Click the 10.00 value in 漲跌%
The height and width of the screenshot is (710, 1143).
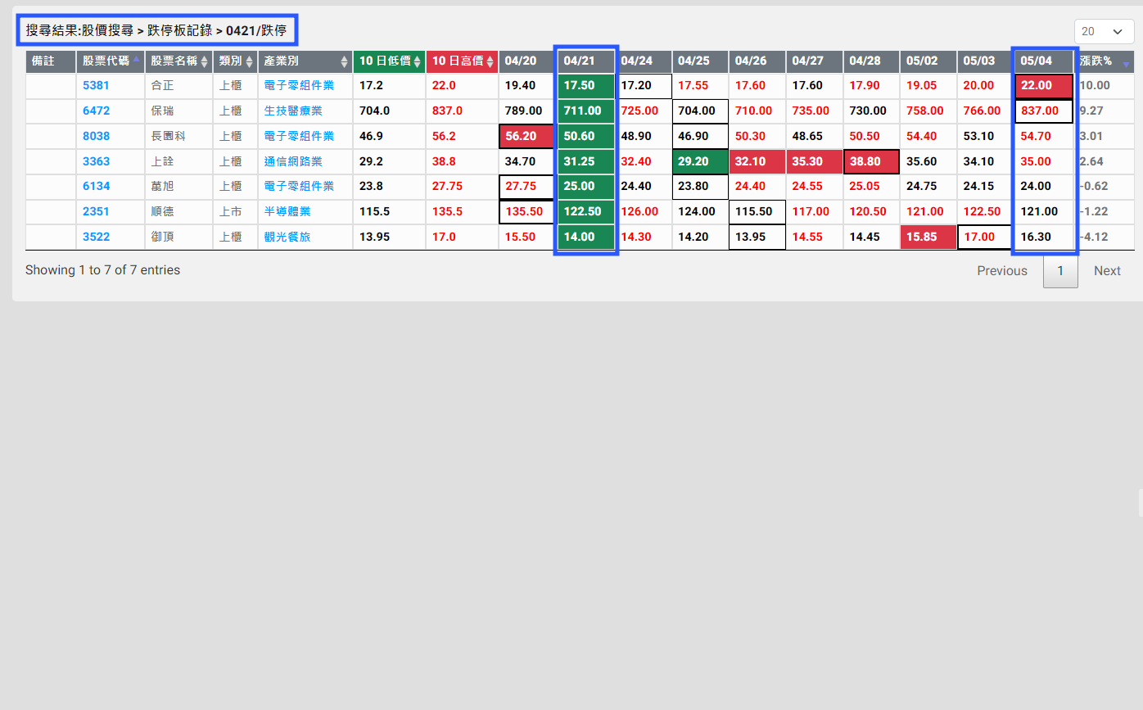pyautogui.click(x=1096, y=85)
